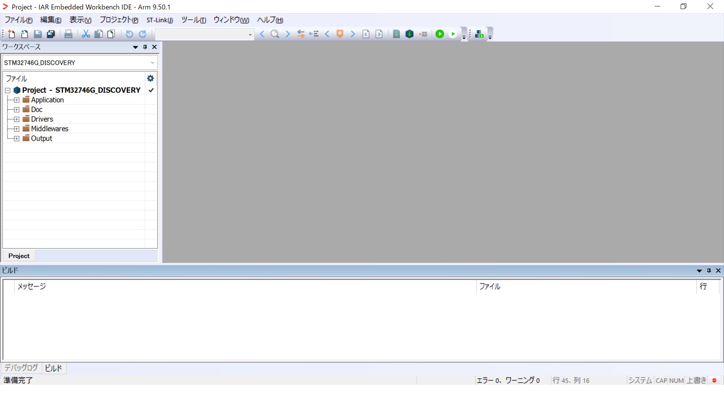724x398 pixels.
Task: Switch to the ビルド tab
Action: tap(54, 368)
